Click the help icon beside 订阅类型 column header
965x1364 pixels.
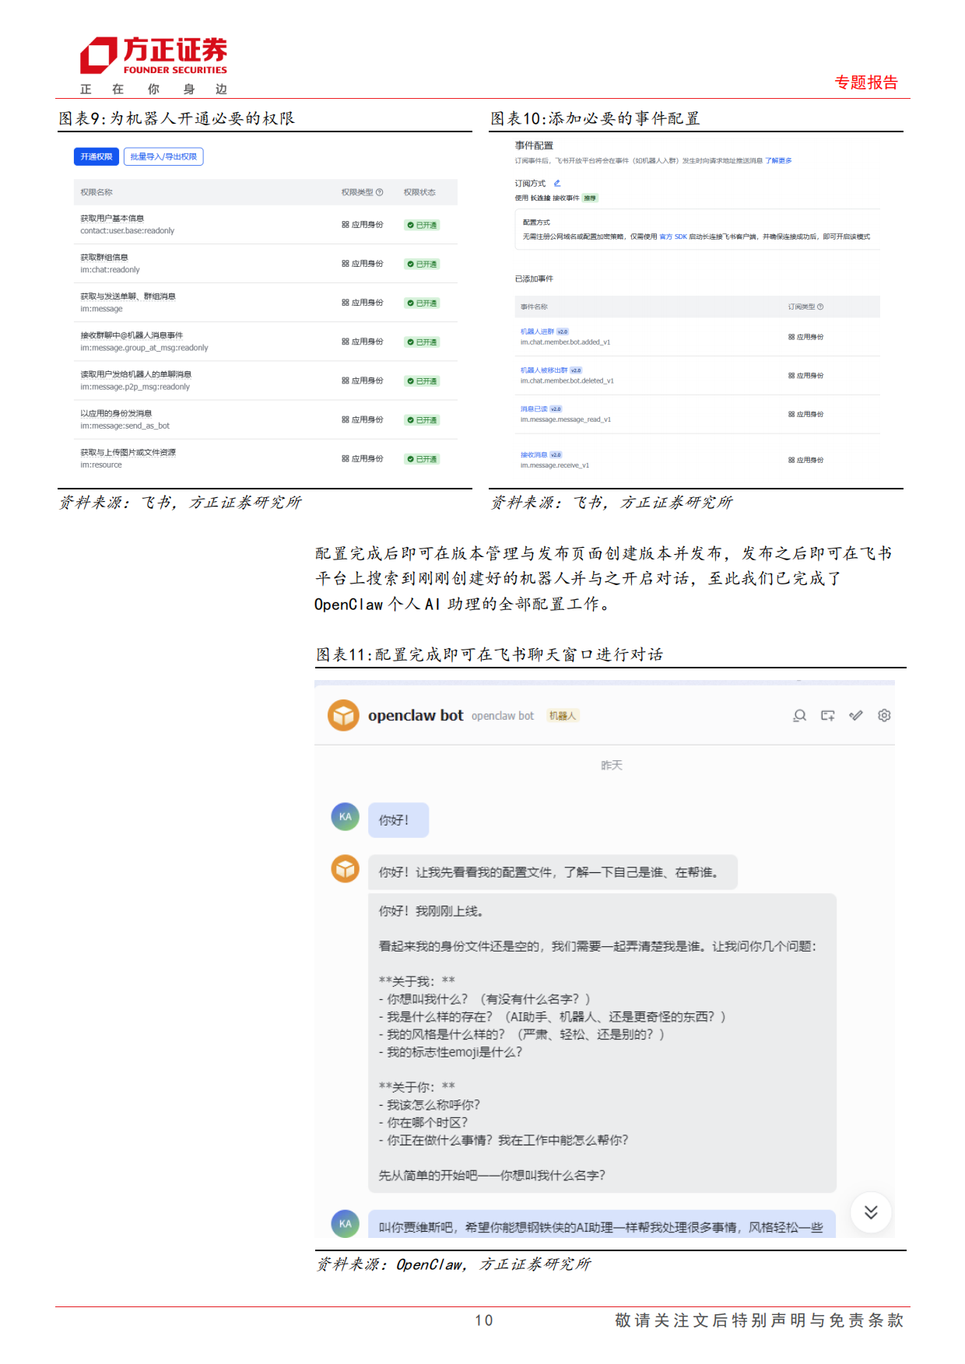pyautogui.click(x=820, y=307)
